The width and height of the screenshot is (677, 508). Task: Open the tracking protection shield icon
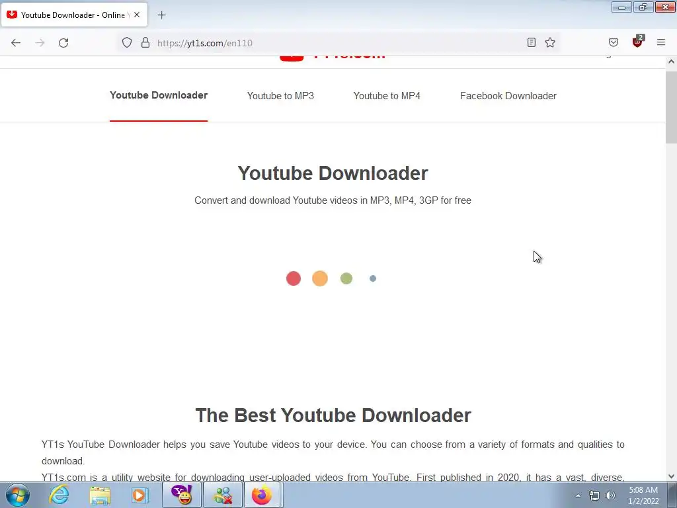click(126, 43)
